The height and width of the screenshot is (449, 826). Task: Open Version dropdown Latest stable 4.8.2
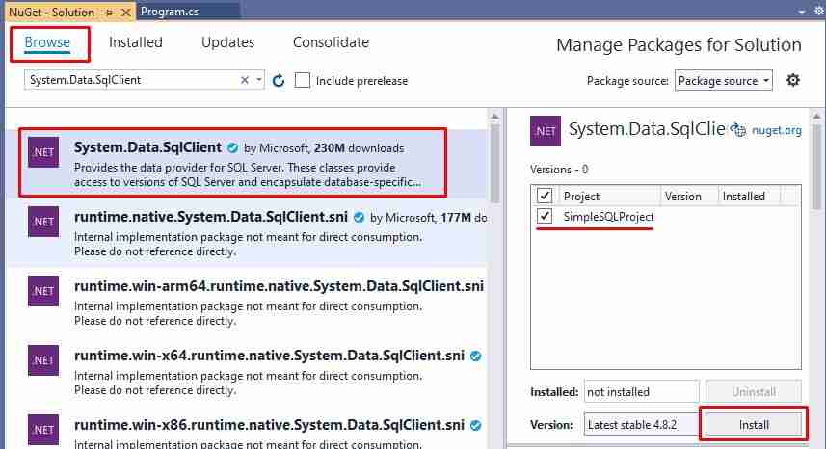point(641,424)
